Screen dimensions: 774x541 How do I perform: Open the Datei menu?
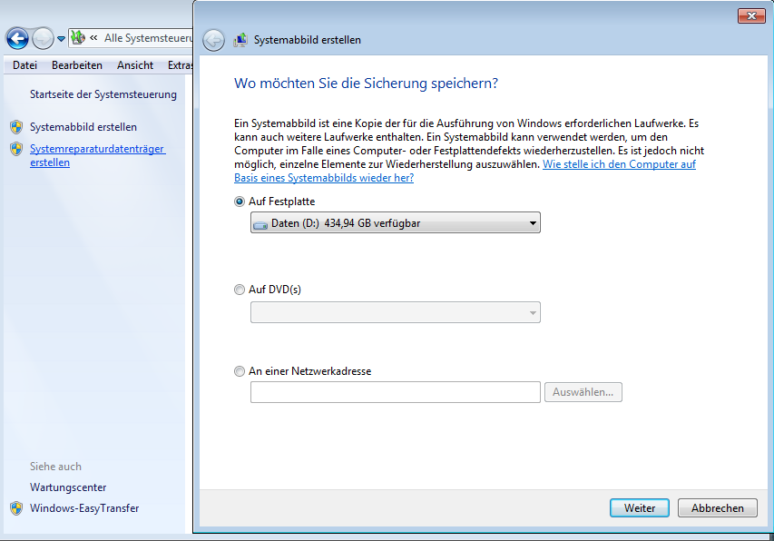point(24,65)
